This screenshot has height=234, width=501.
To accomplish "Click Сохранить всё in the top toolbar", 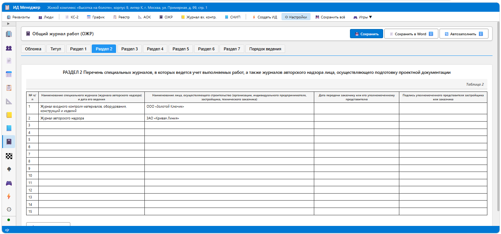I will pyautogui.click(x=330, y=17).
